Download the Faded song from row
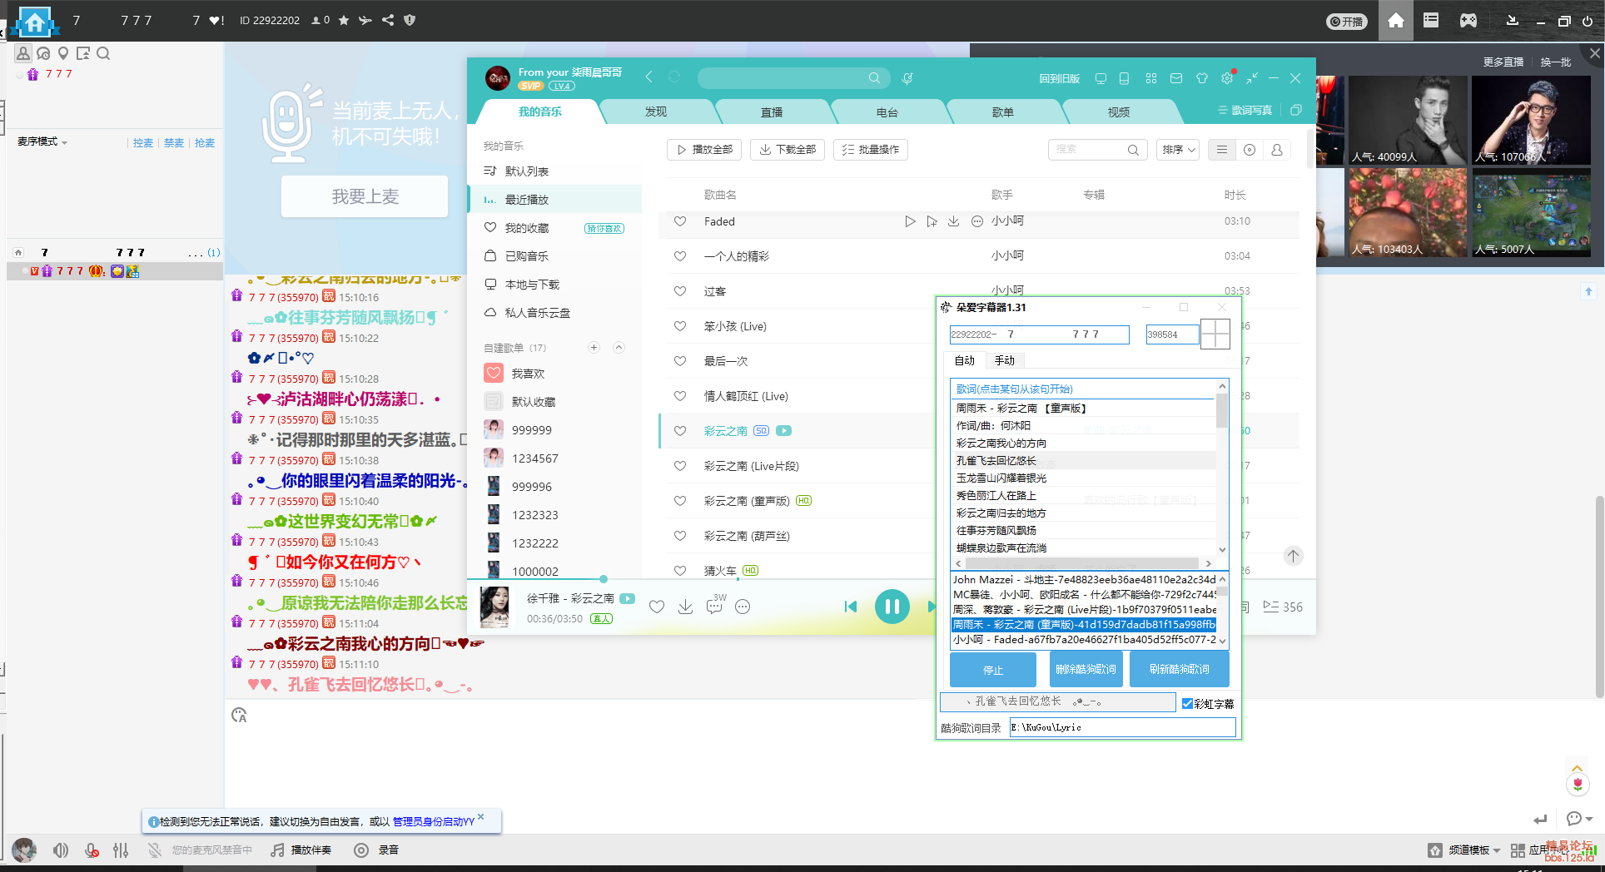Viewport: 1605px width, 872px height. click(954, 221)
